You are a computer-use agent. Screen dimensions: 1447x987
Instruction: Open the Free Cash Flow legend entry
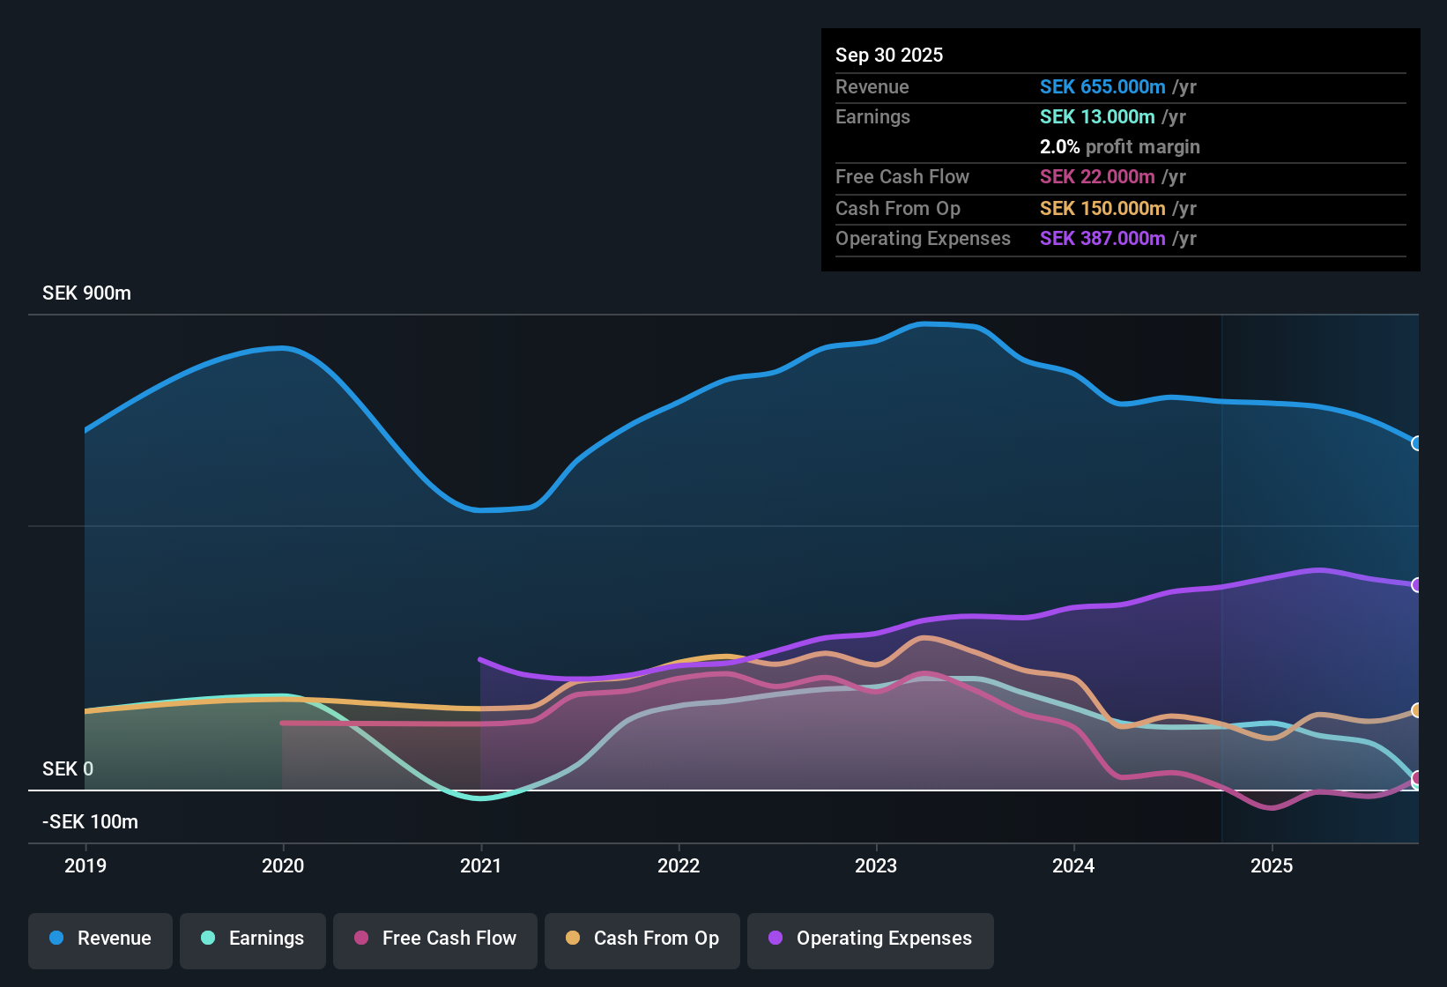click(434, 939)
